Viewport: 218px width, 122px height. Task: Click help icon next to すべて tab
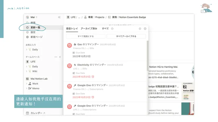pos(112,28)
